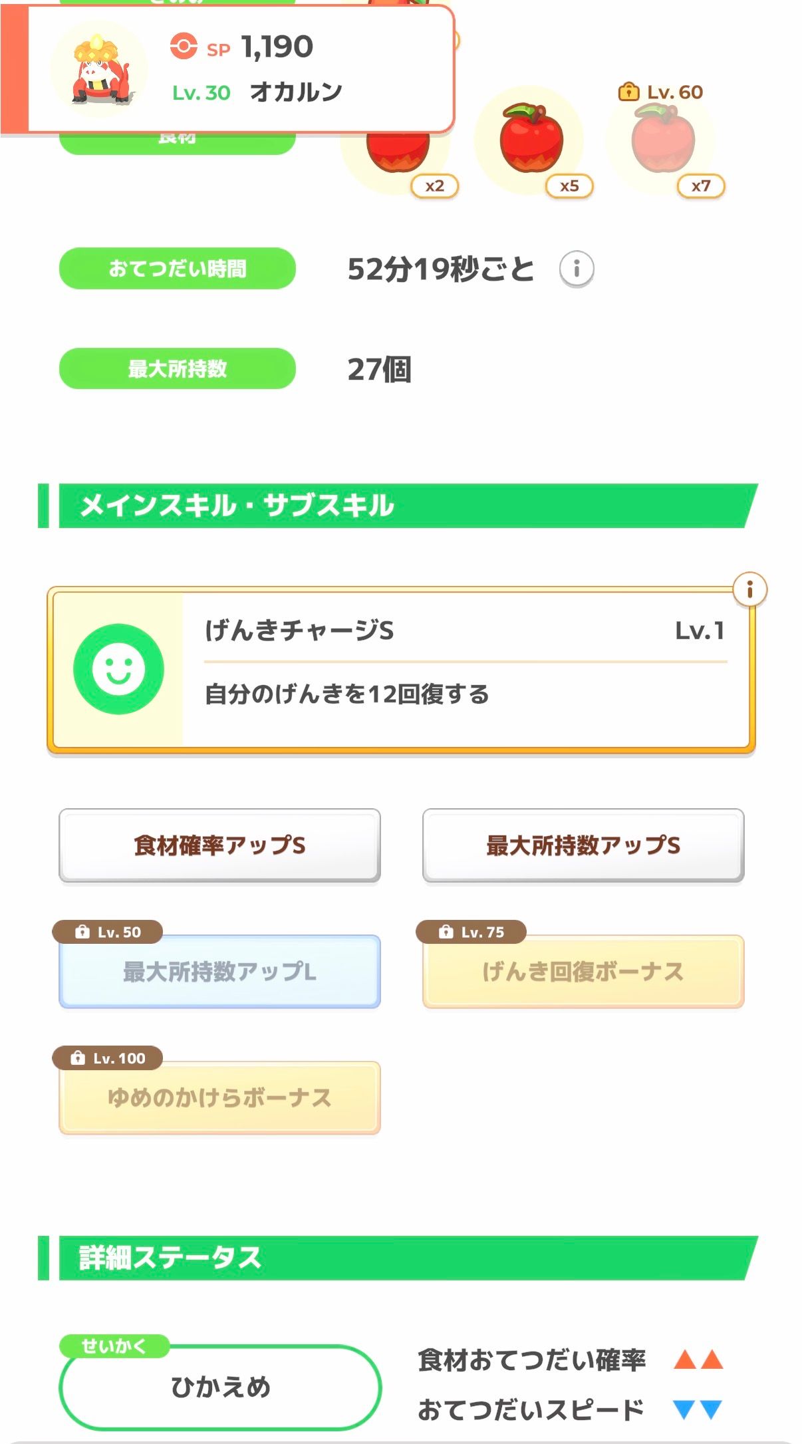Tap the 詳細ステータス section header

tap(399, 1258)
